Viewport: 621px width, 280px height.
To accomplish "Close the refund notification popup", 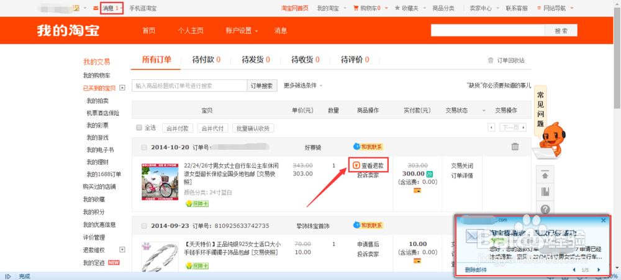I will (x=603, y=220).
